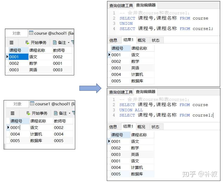Click the 信息 tab label in the top query window
The height and width of the screenshot is (183, 223).
click(114, 40)
